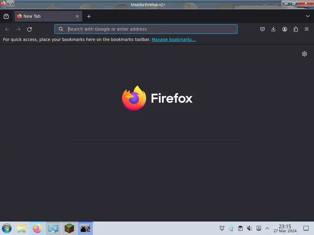Viewport: 314px width, 235px height.
Task: Open the Downloads panel
Action: 273,29
